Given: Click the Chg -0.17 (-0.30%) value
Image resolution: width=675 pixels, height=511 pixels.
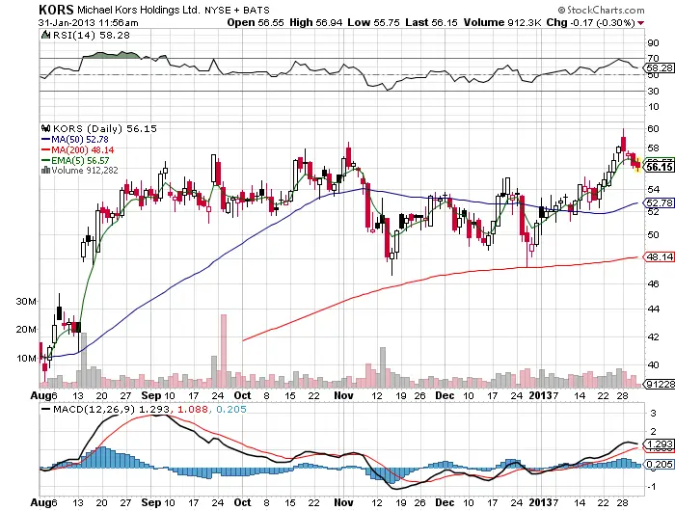Looking at the screenshot, I should (x=590, y=22).
